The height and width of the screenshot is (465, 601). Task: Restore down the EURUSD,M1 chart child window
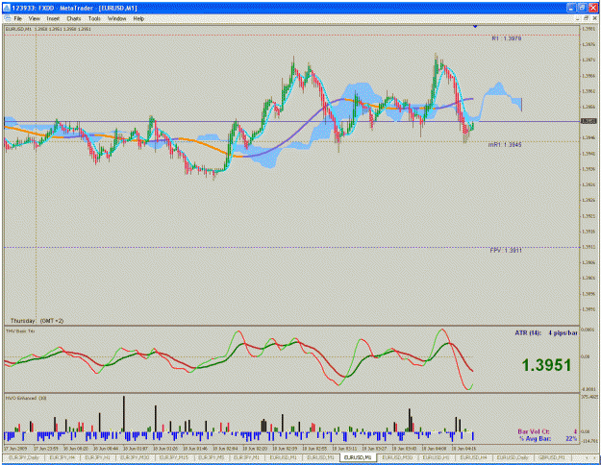point(586,18)
